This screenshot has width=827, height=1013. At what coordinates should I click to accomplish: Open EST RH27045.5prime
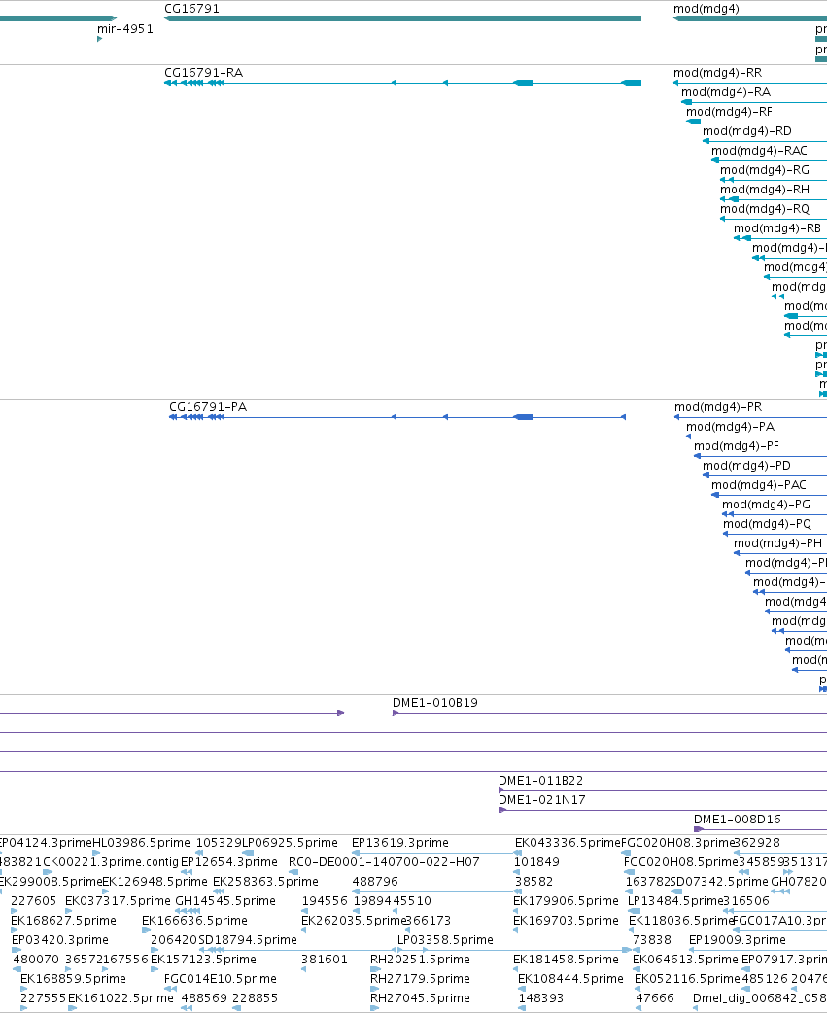[420, 997]
